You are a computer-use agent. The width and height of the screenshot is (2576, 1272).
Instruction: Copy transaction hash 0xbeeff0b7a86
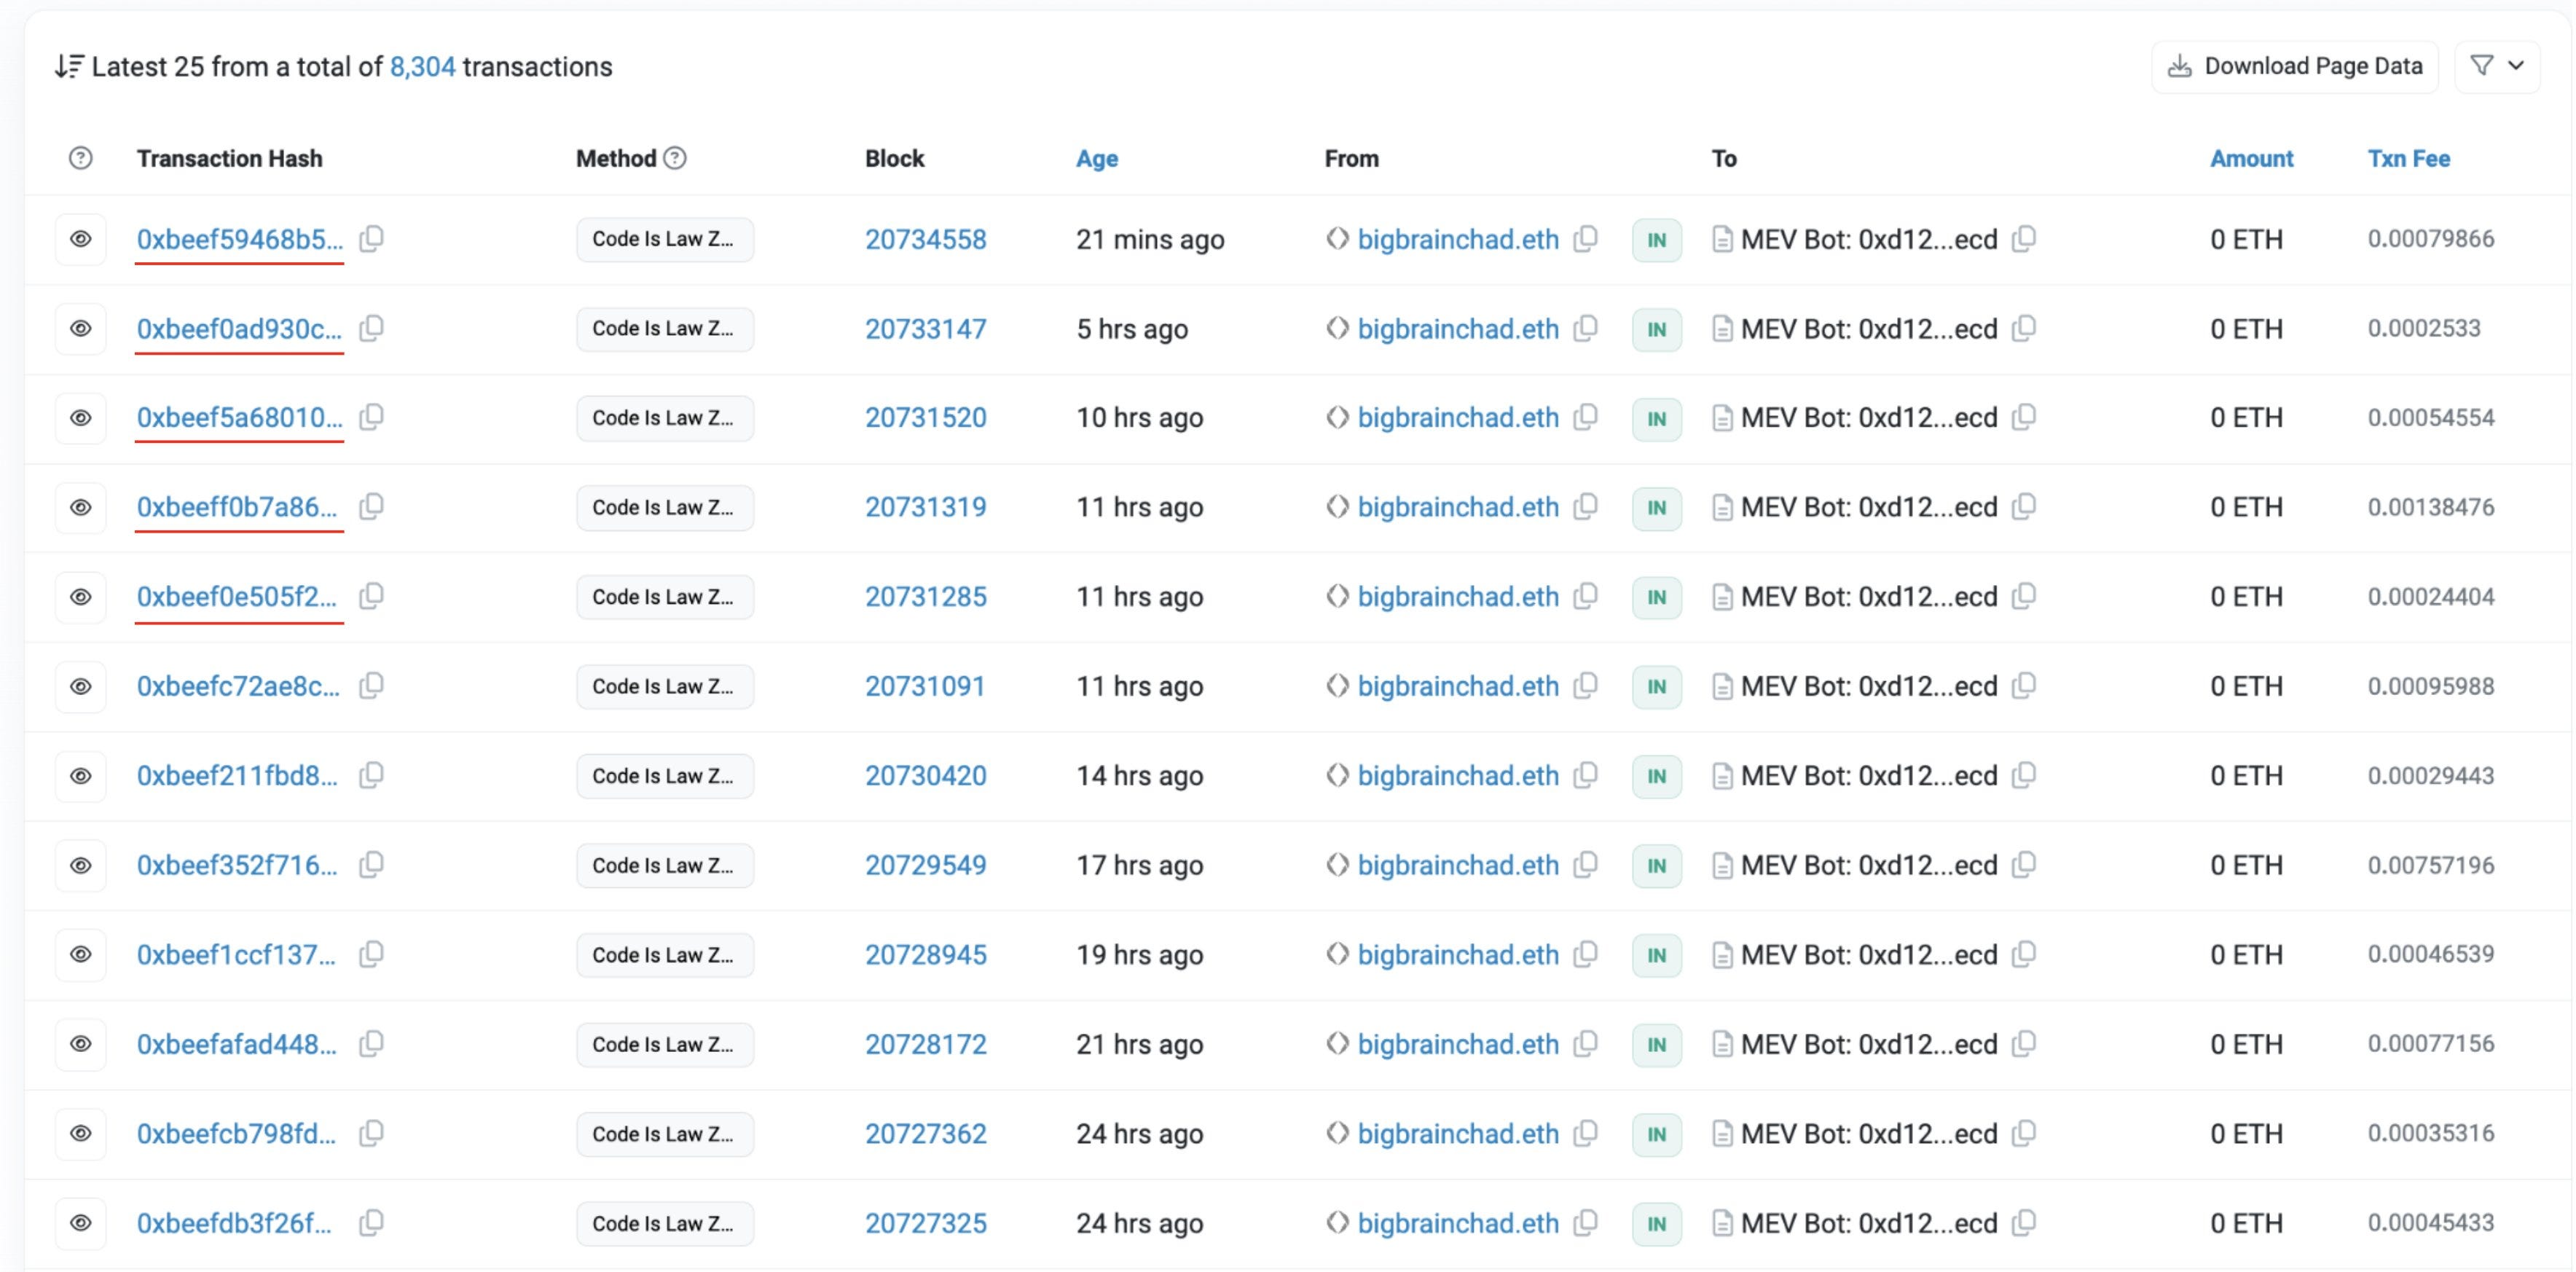371,507
